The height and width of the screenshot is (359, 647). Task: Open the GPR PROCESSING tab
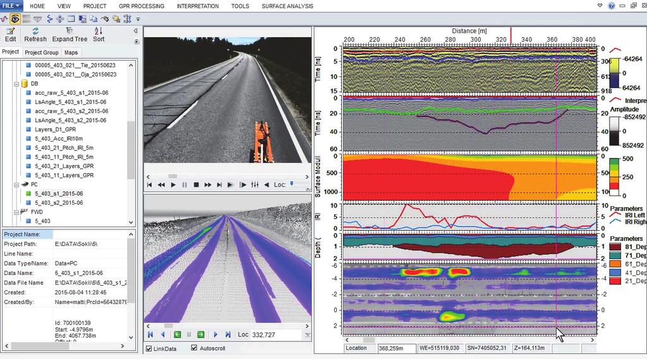click(142, 6)
